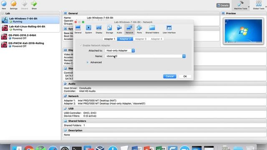Select the Storage settings icon in dialog
The height and width of the screenshot is (150, 267).
click(109, 28)
